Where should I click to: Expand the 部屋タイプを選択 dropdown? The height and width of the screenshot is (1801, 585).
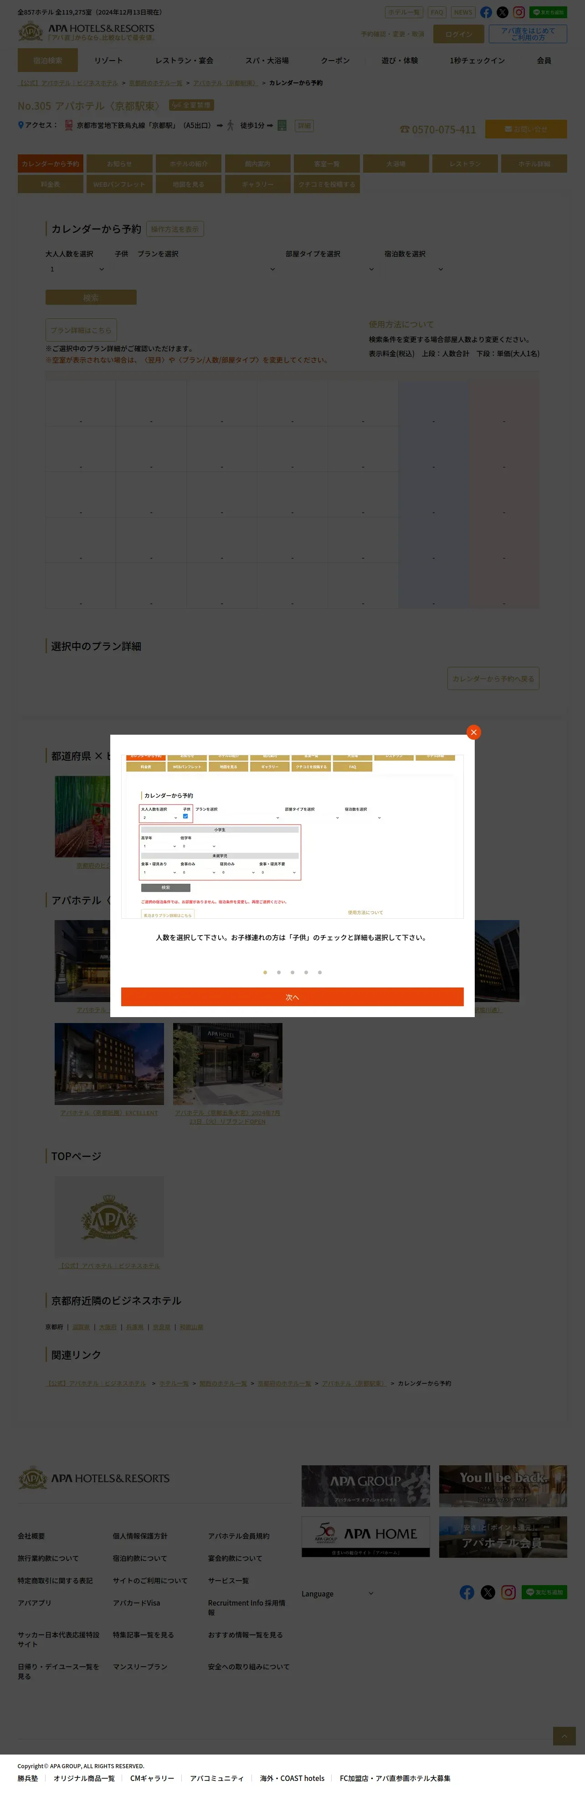331,269
